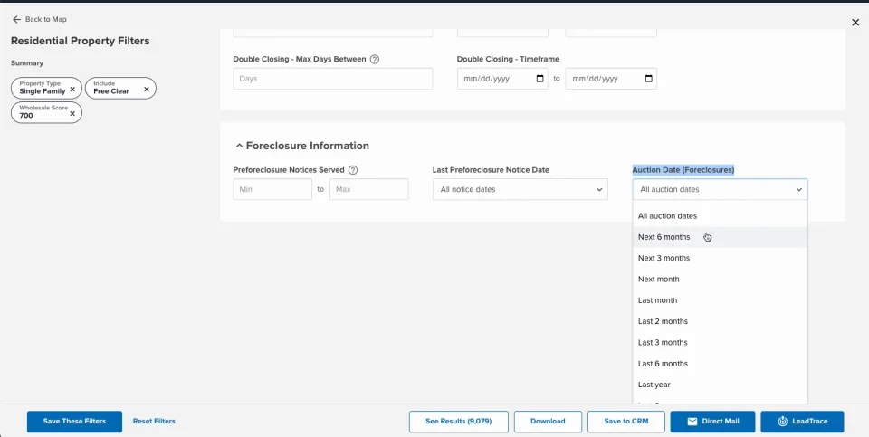
Task: Click the Summary label
Action: click(27, 63)
